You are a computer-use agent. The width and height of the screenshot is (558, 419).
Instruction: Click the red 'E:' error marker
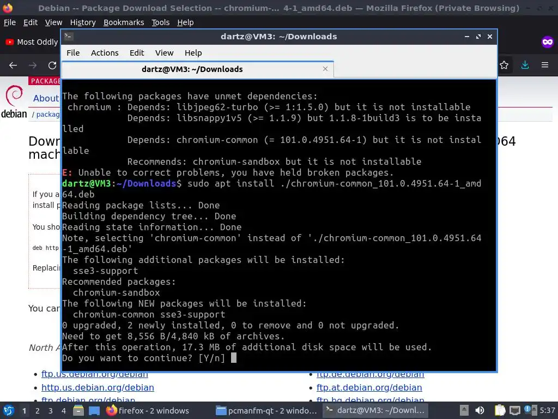(x=67, y=172)
